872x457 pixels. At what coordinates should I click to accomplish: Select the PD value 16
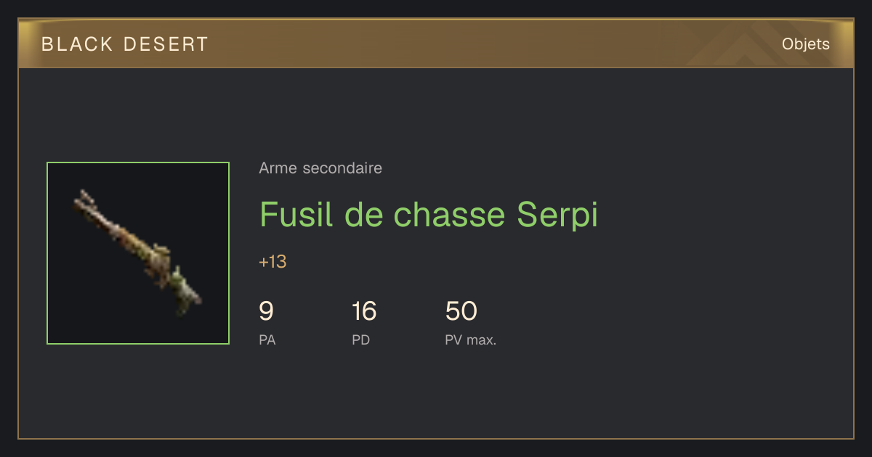364,311
